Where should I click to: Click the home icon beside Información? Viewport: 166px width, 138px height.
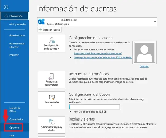pyautogui.click(x=6, y=16)
